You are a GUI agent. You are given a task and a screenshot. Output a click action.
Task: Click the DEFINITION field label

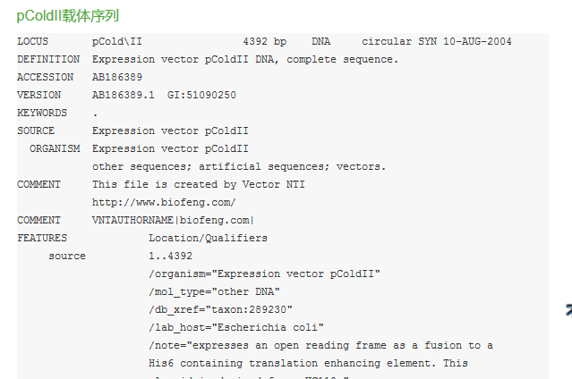click(x=48, y=59)
